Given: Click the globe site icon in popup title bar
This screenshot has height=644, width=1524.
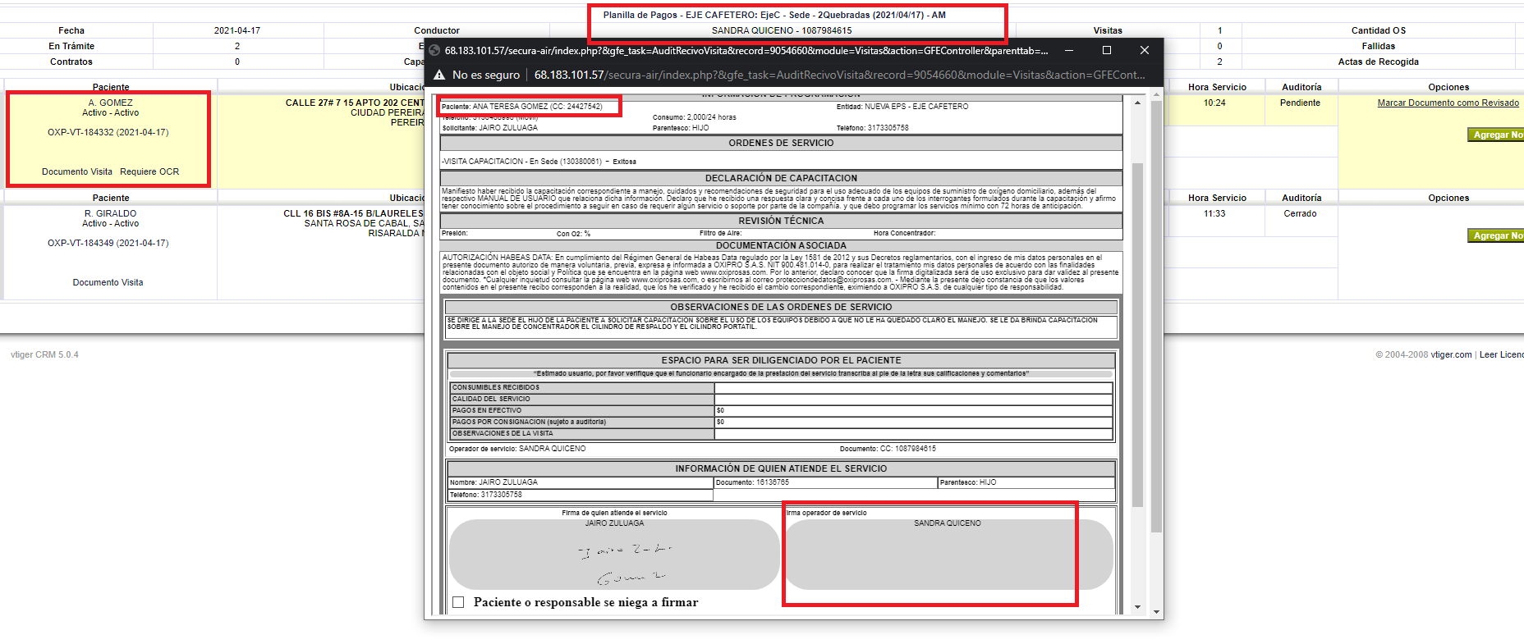Looking at the screenshot, I should pyautogui.click(x=434, y=50).
